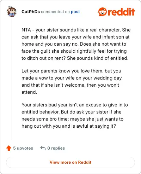Open the CatPhDs username profile
The width and height of the screenshot is (141, 174).
(x=31, y=12)
